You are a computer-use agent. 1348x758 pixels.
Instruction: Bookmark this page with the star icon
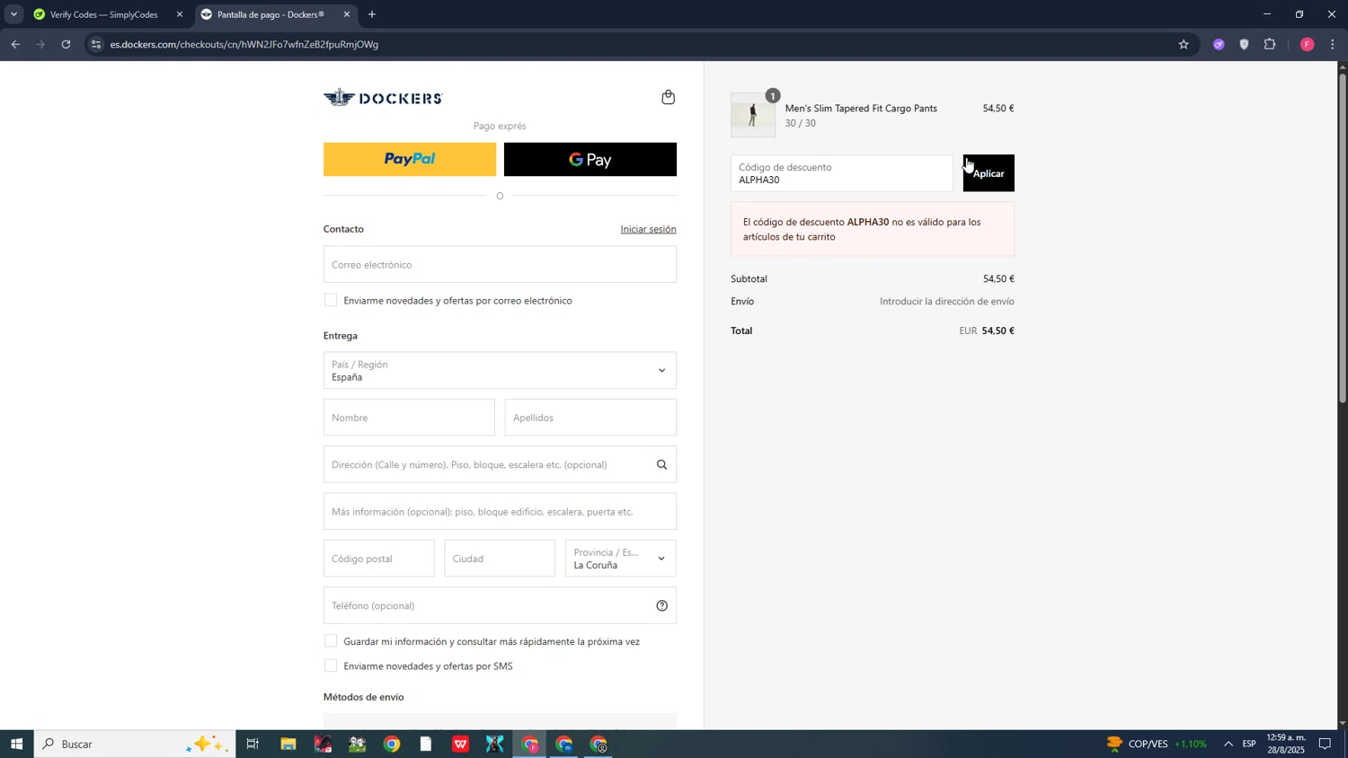[1184, 44]
